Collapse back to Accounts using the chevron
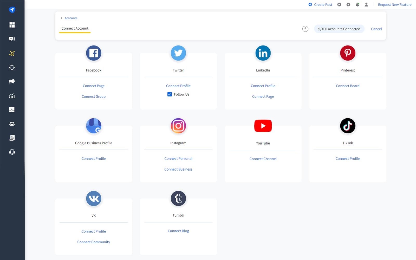This screenshot has width=416, height=260. (62, 18)
